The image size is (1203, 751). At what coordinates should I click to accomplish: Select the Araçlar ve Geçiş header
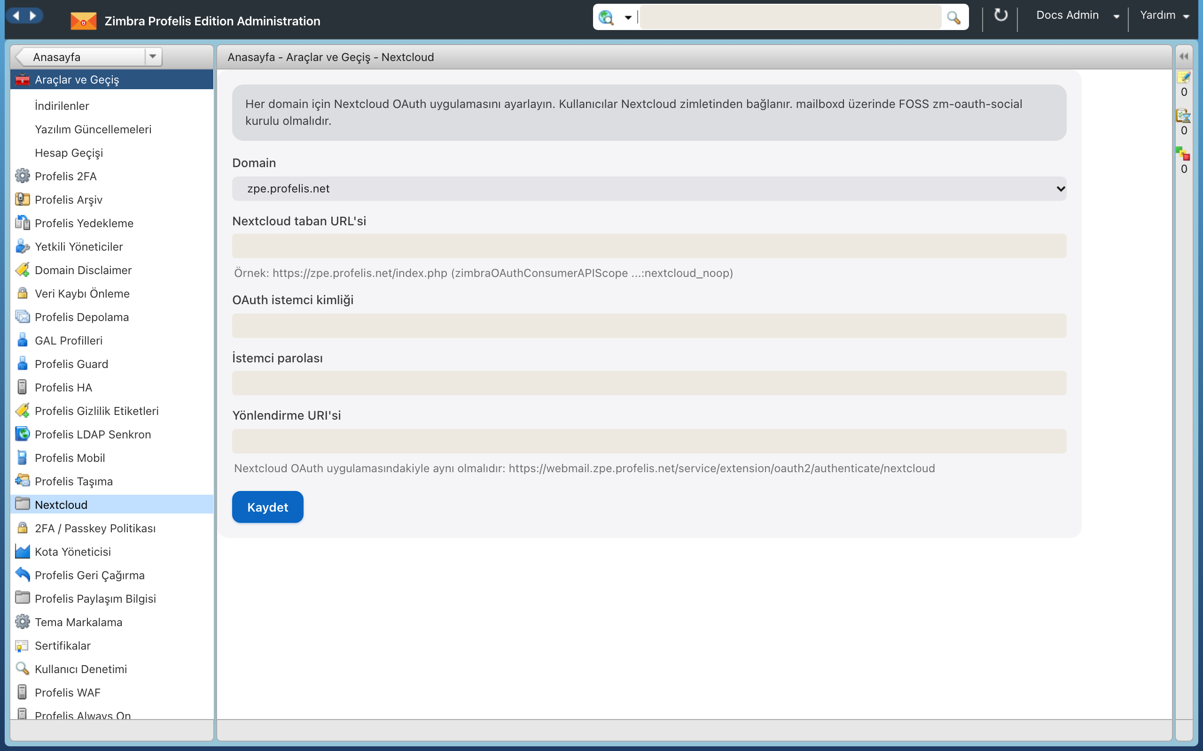click(x=112, y=79)
